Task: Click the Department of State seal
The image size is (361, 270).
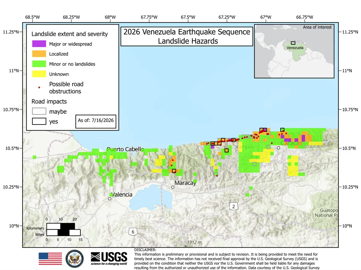Action: (x=74, y=259)
